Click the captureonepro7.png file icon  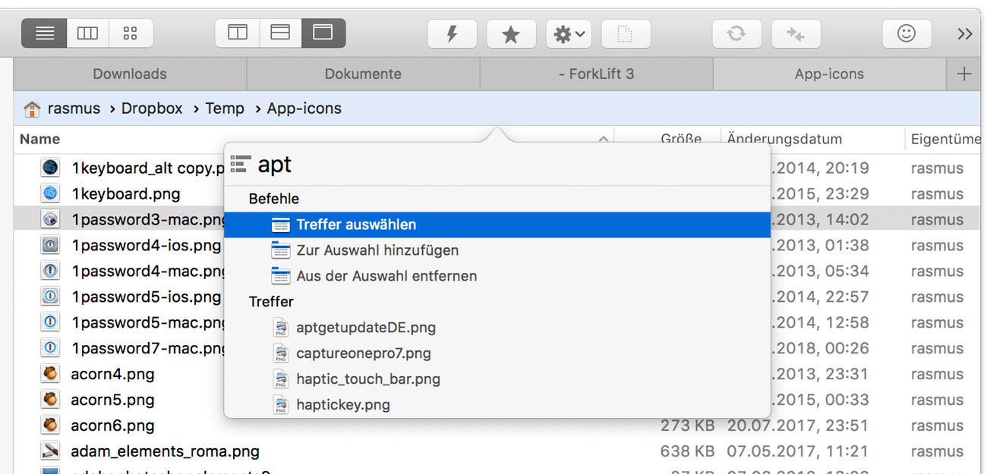[281, 353]
